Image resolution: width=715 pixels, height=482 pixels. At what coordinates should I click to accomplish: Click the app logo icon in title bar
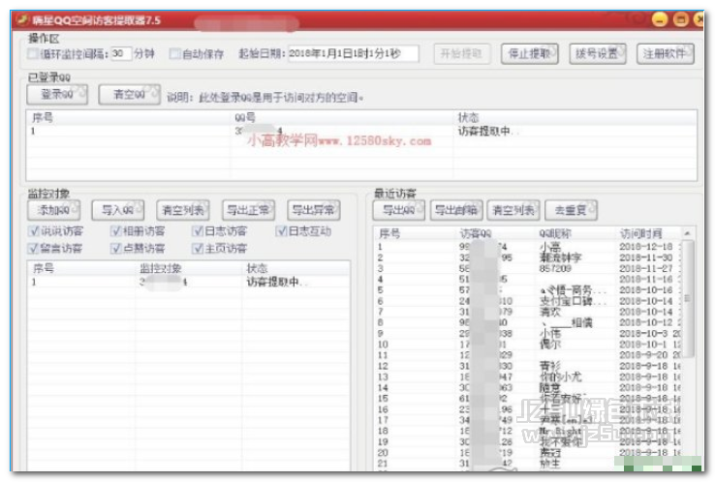pos(21,19)
